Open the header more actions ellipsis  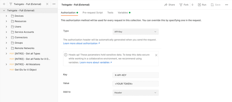[226, 5]
